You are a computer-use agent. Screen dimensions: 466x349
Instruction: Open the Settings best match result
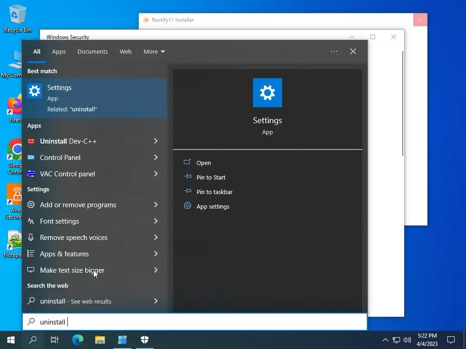(95, 98)
